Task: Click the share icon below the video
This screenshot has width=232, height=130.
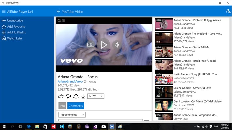Action: [76, 96]
